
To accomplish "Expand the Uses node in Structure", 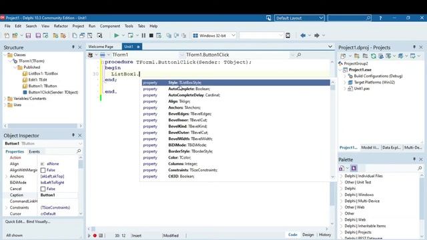I will [x=5, y=105].
